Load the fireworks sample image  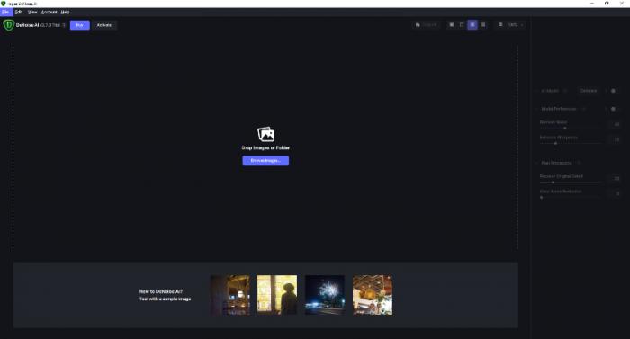click(x=325, y=295)
